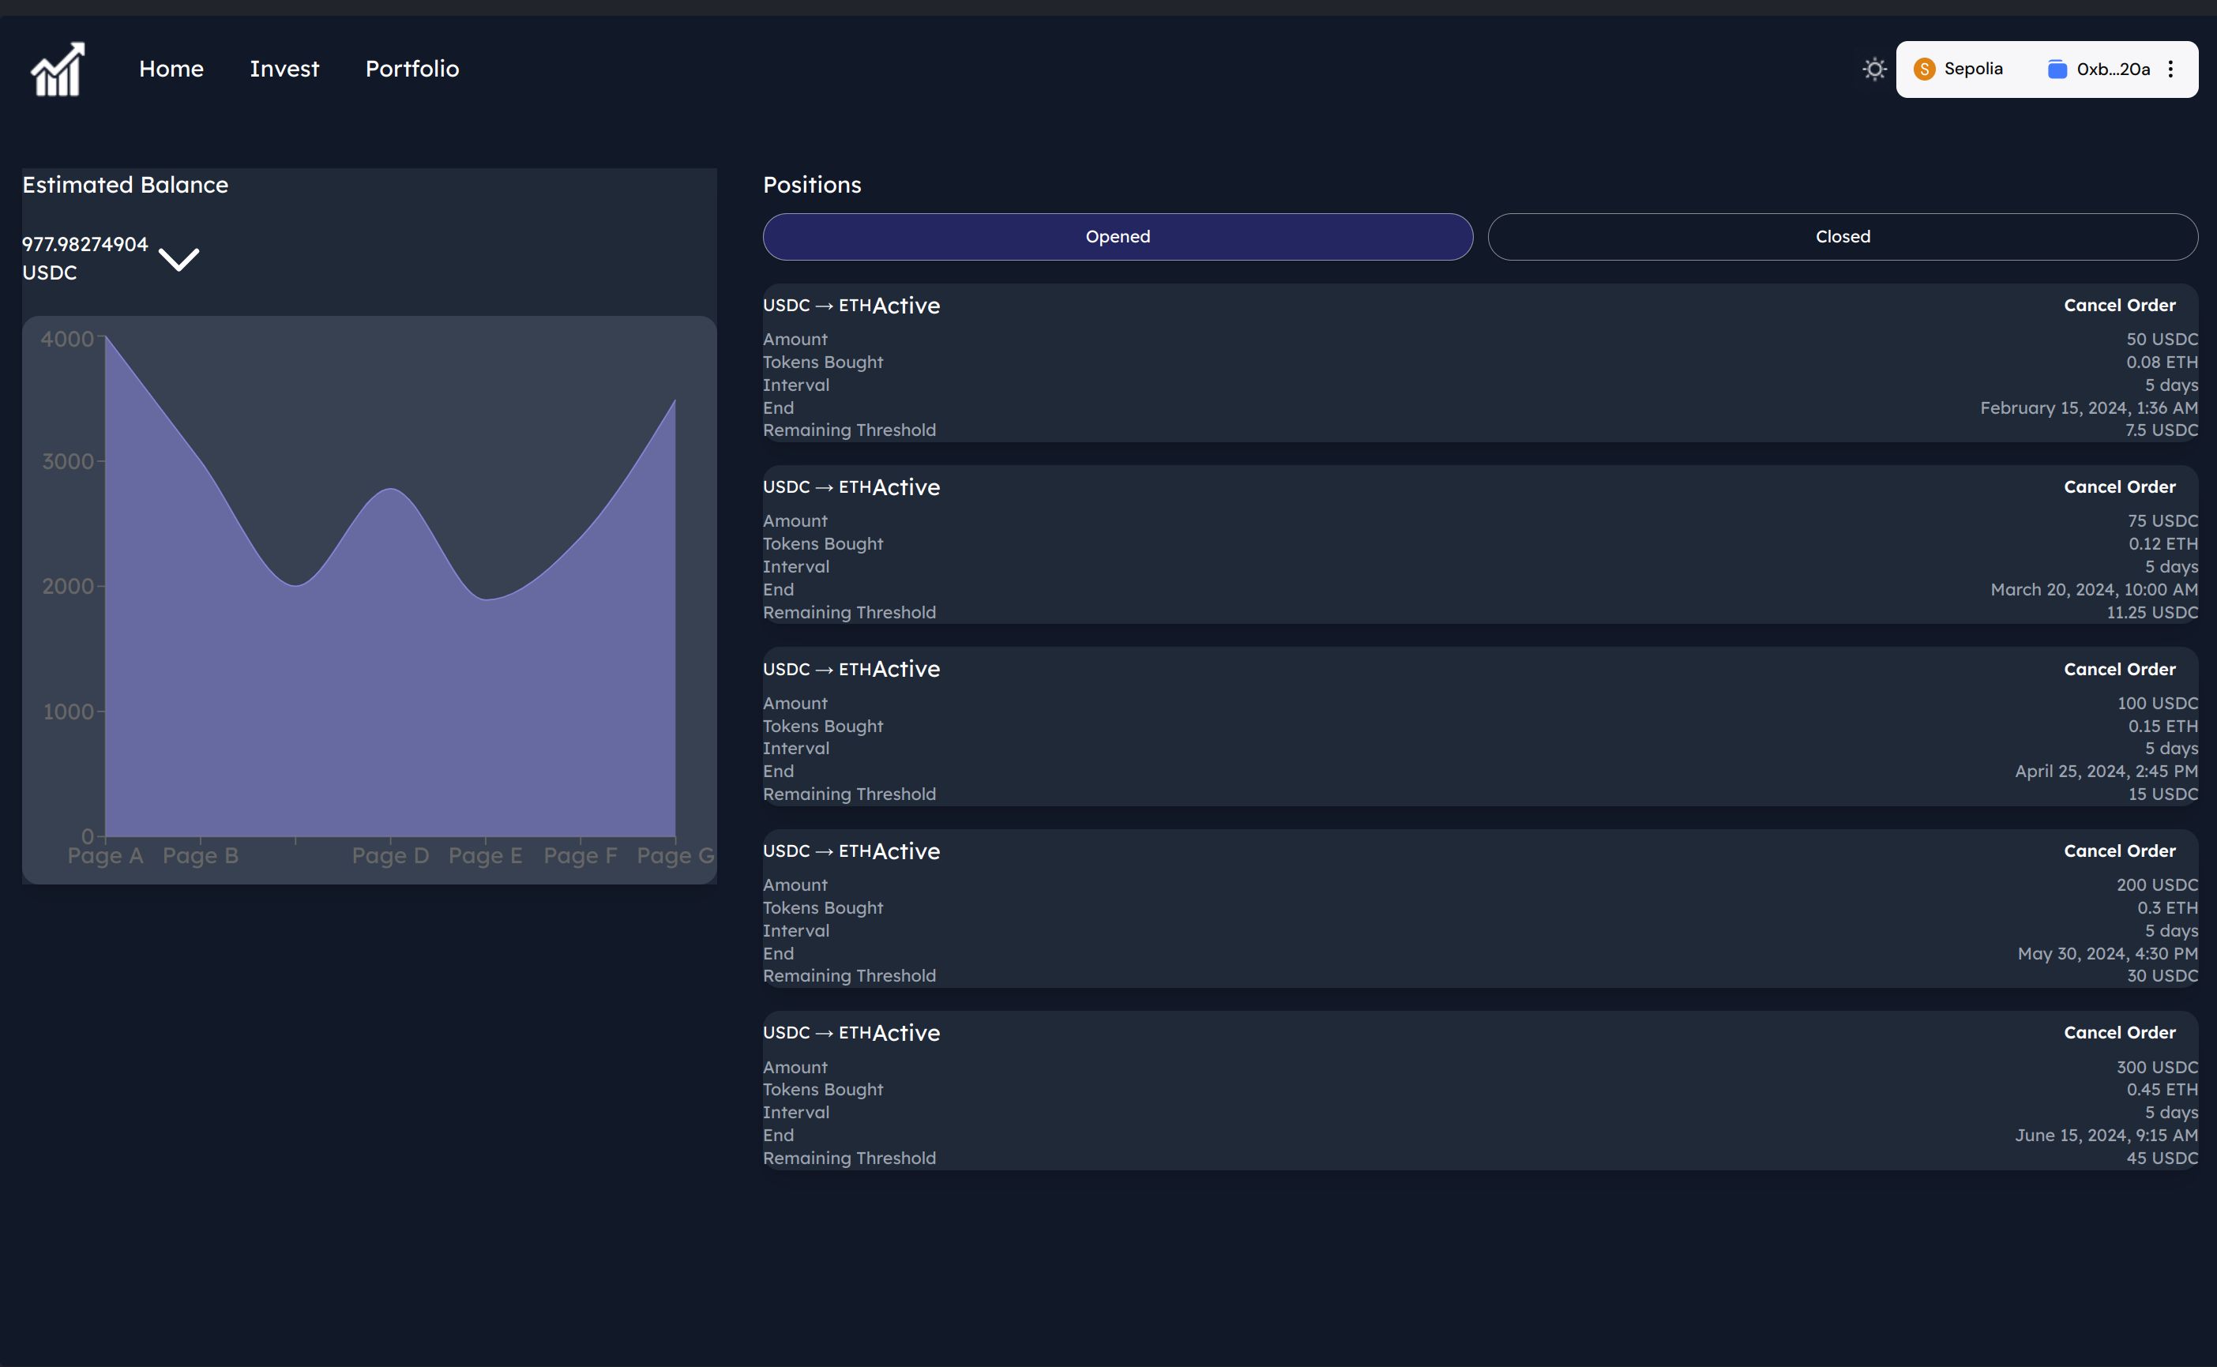Click the bar chart/logo icon top left

(x=55, y=68)
